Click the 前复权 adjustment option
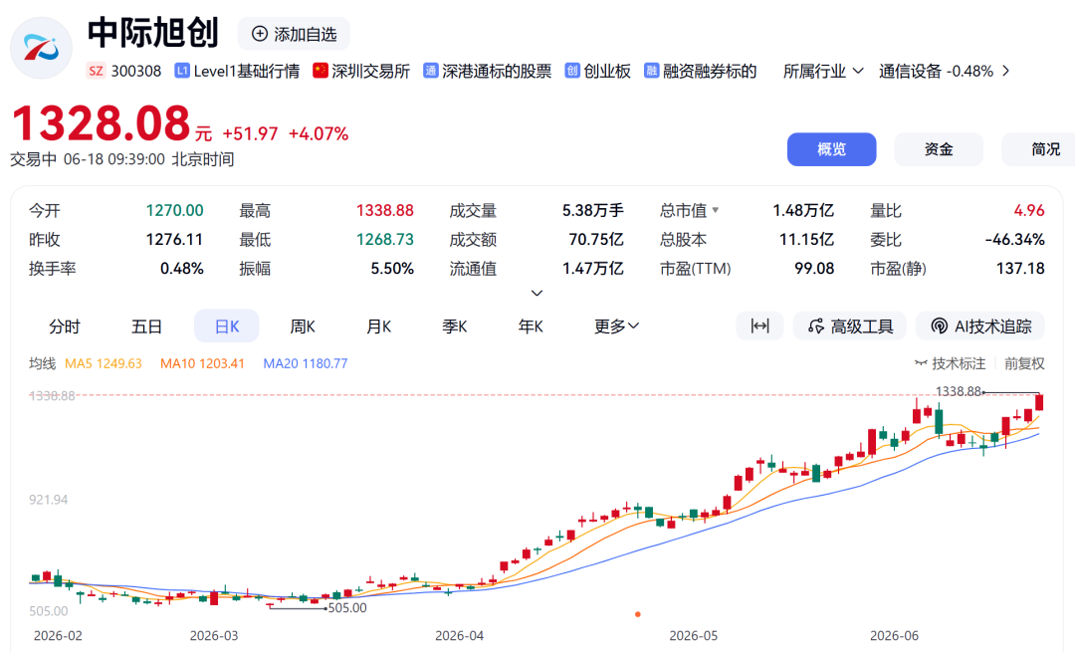This screenshot has width=1075, height=652. [x=1024, y=363]
